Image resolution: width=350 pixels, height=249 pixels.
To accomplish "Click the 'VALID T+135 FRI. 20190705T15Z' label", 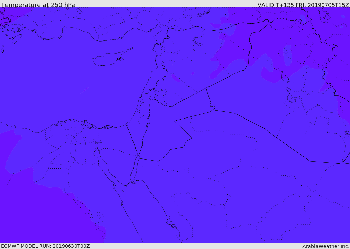I will tap(304, 5).
